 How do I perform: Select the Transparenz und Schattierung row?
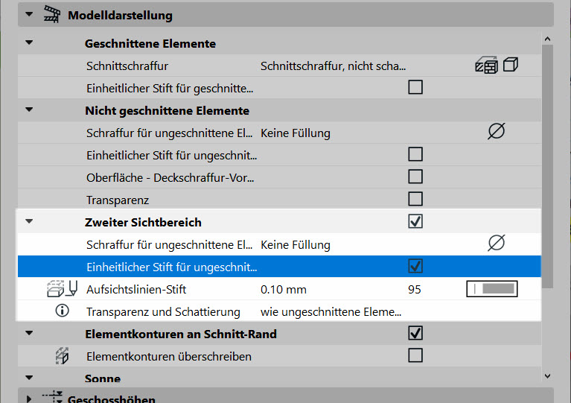[279, 311]
